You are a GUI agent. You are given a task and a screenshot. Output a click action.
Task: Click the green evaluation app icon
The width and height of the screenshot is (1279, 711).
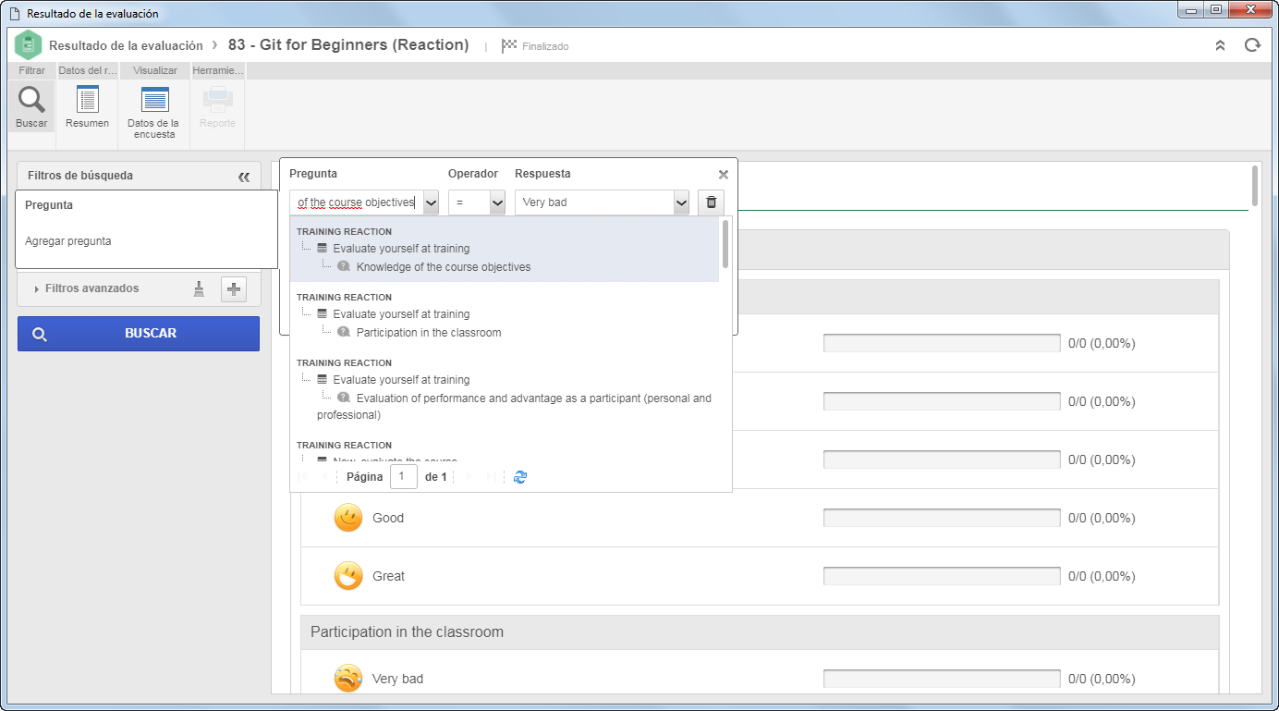coord(29,45)
